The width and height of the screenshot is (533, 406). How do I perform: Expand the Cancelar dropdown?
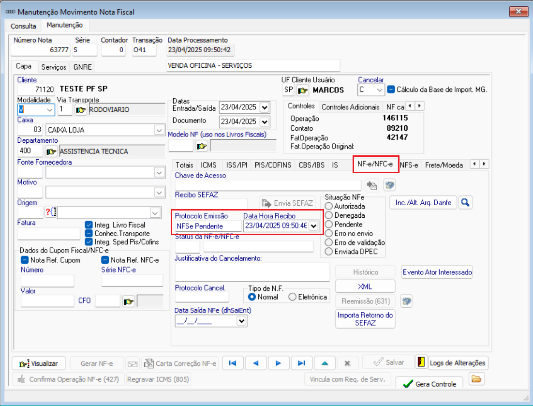[x=380, y=90]
